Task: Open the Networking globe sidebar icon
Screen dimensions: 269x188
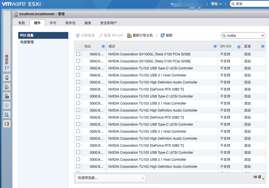Action: tap(7, 115)
